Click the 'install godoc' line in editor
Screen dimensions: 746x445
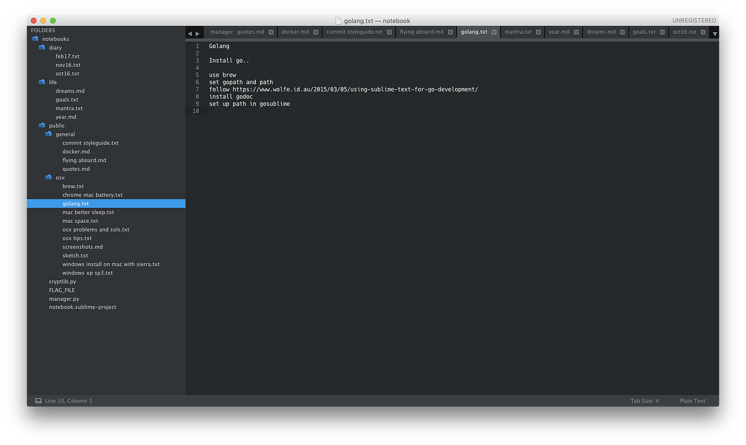coord(231,96)
